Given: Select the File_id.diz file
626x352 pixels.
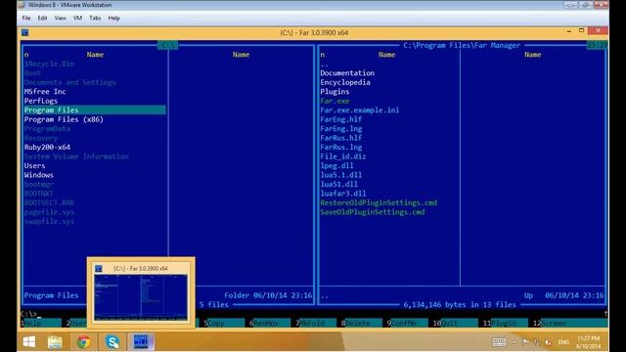Looking at the screenshot, I should 343,156.
